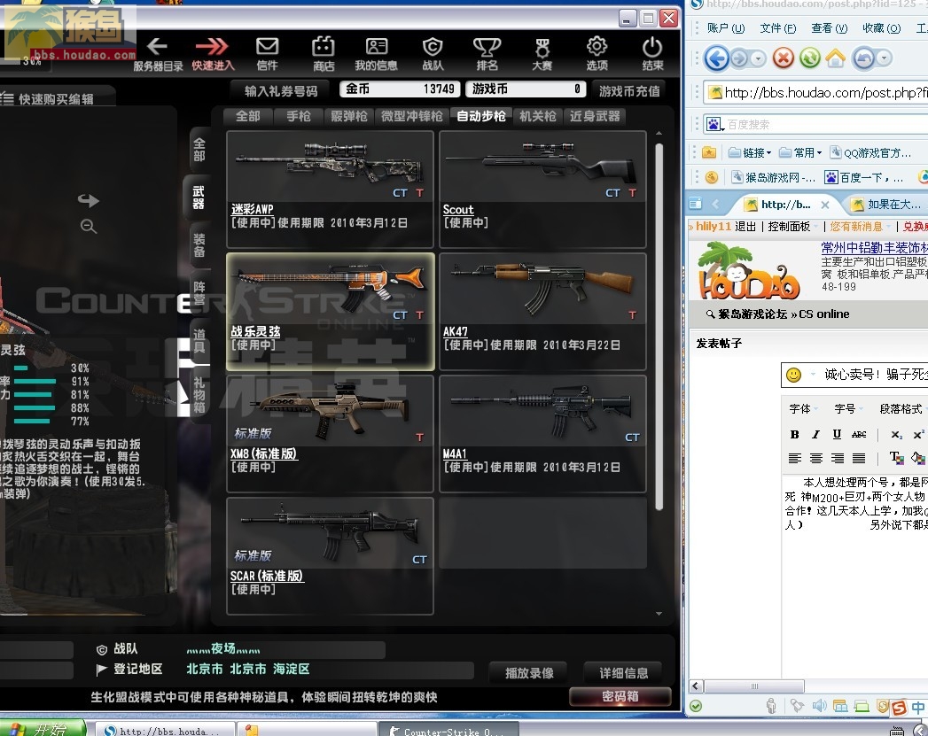
Task: Select the 微型冲锋枪 SMG tab
Action: click(412, 116)
